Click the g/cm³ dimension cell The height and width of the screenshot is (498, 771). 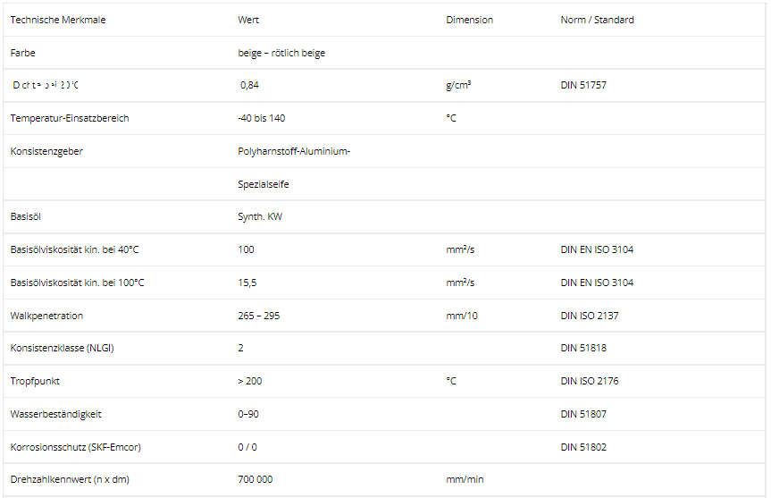pos(458,86)
